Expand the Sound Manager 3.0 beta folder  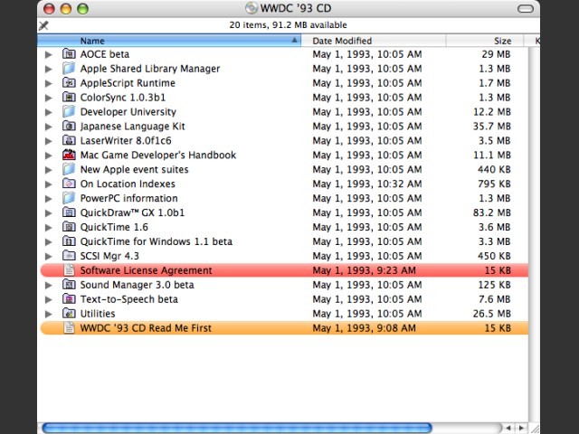coord(48,285)
